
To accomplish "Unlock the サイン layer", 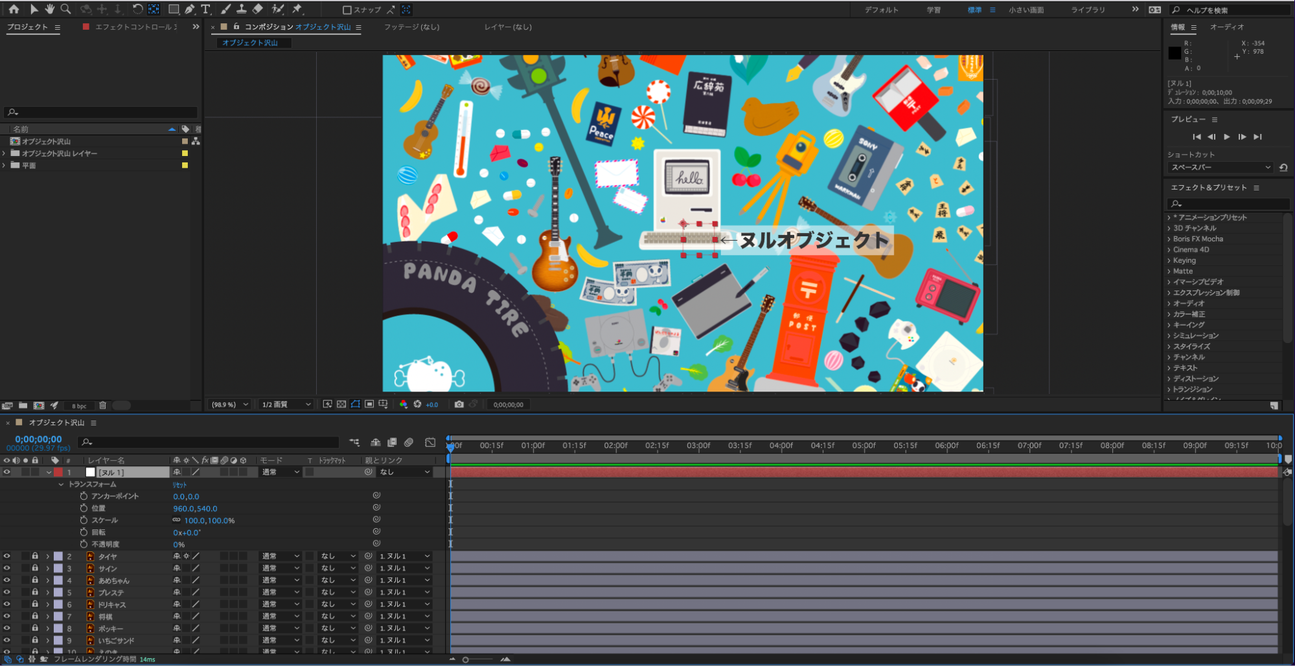I will click(35, 568).
